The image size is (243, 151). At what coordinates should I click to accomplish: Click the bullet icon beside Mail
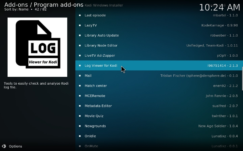coord(80,75)
